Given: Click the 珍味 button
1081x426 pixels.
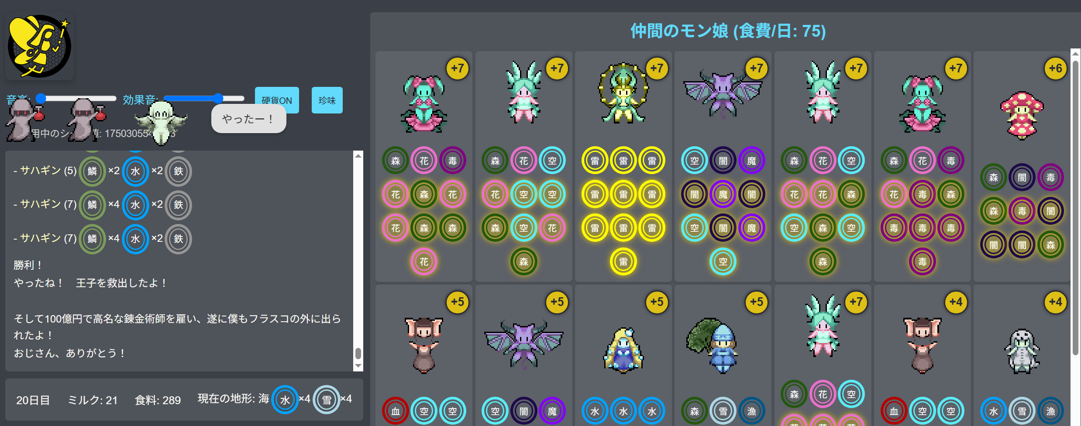Looking at the screenshot, I should coord(327,100).
